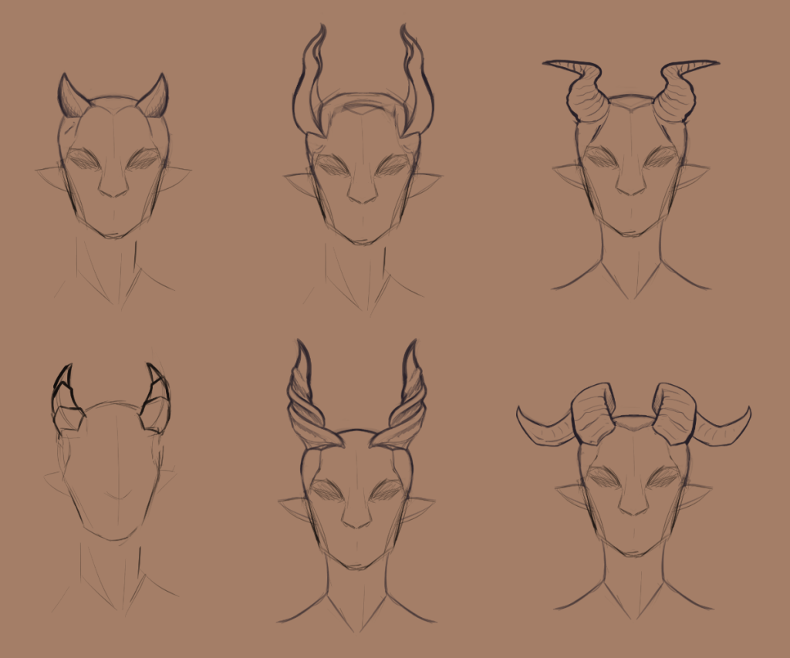
Task: Click the nose of the bottom-right head
Action: click(x=633, y=505)
